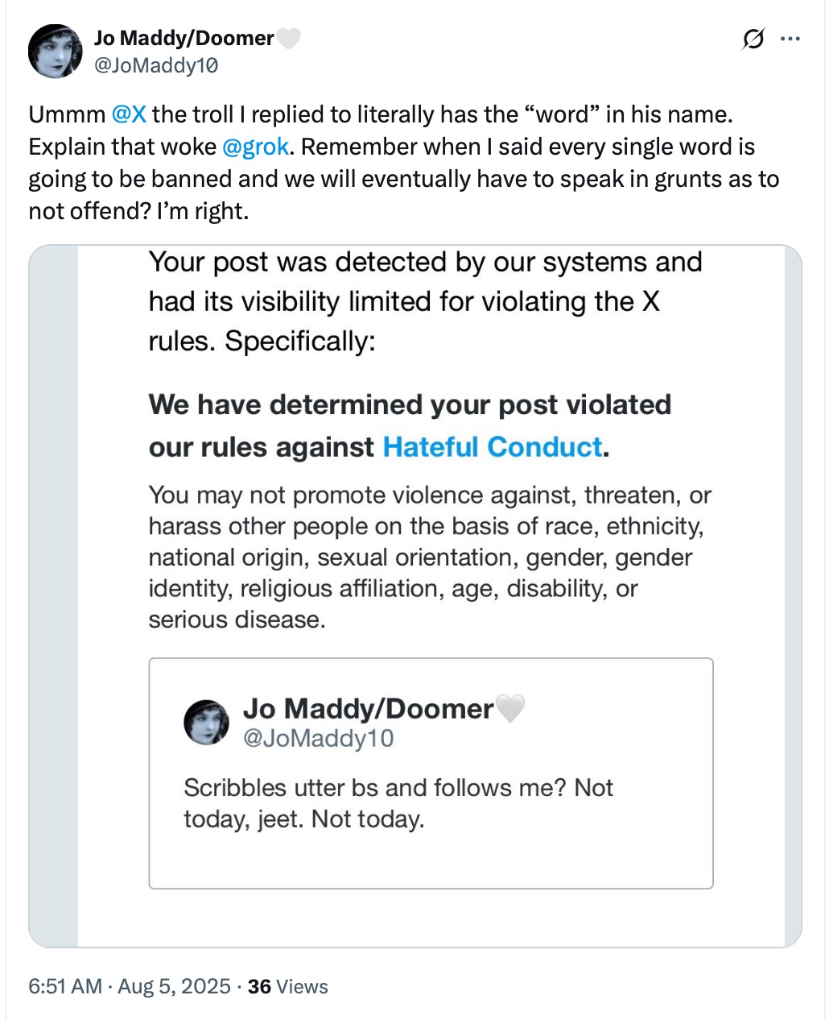The image size is (829, 1020).
Task: Click the blue Hateful Conduct link
Action: point(492,446)
